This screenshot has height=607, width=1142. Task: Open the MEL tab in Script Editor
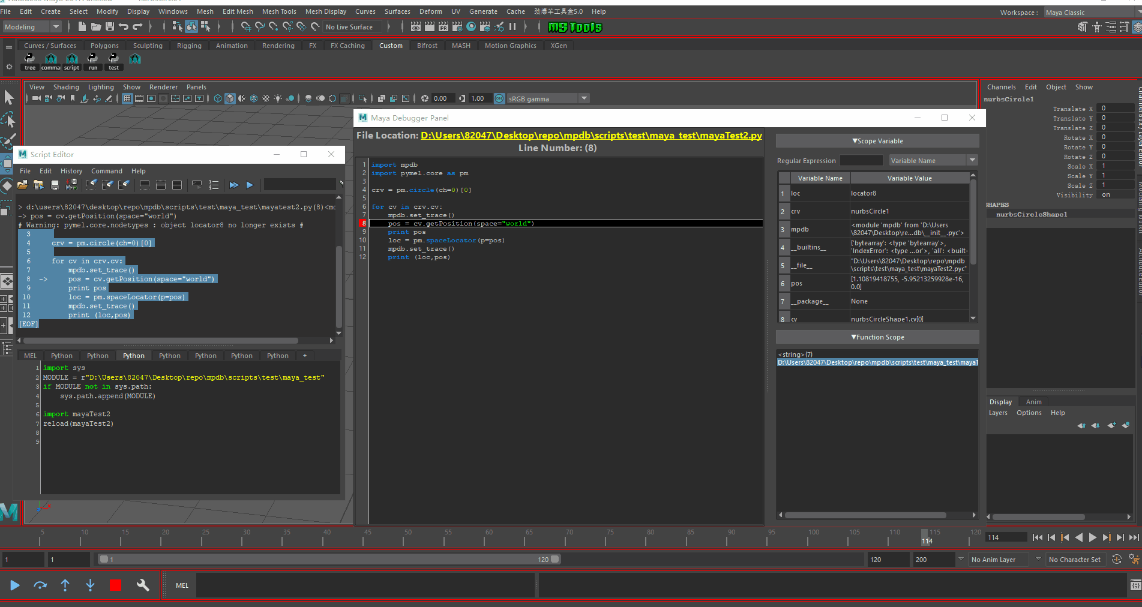pyautogui.click(x=30, y=356)
